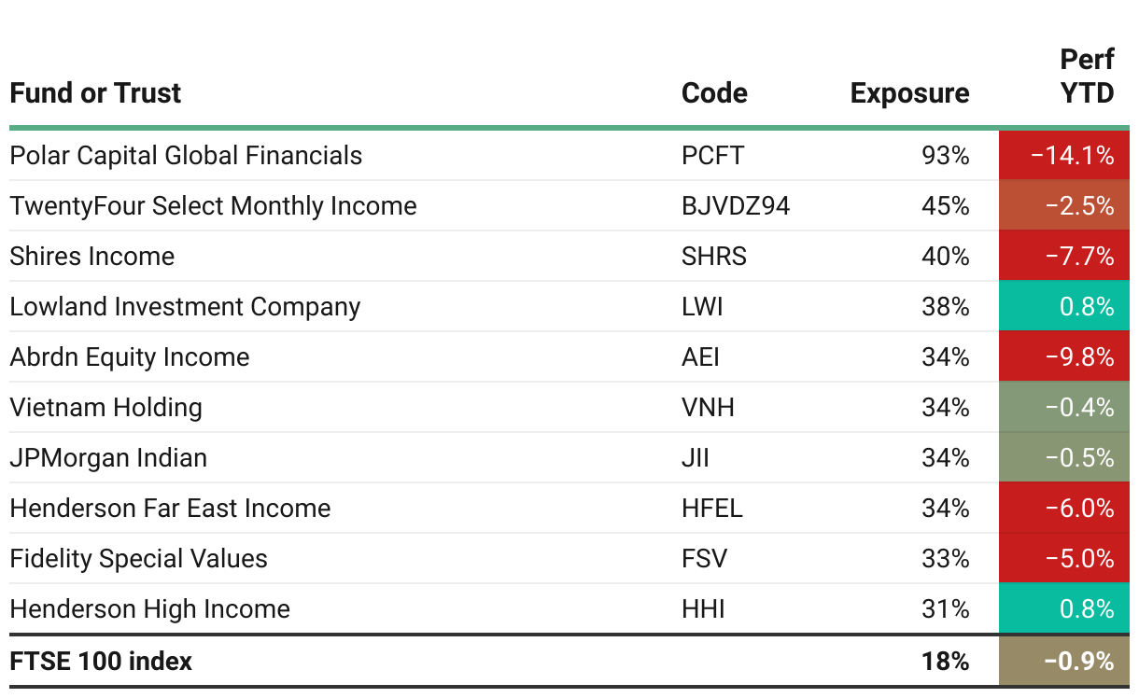Click the SHRS code cell
1139x698 pixels.
(x=714, y=256)
